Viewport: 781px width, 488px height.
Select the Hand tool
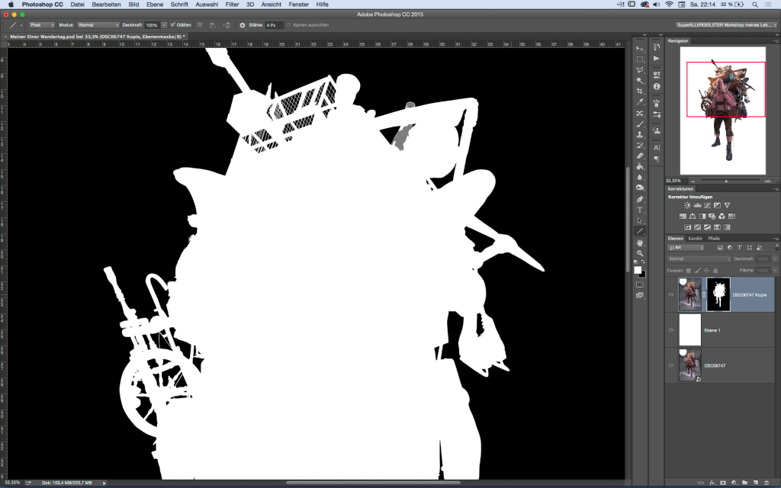pos(640,242)
